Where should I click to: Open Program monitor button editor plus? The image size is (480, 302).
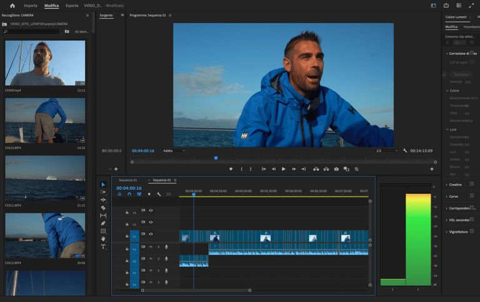point(432,169)
